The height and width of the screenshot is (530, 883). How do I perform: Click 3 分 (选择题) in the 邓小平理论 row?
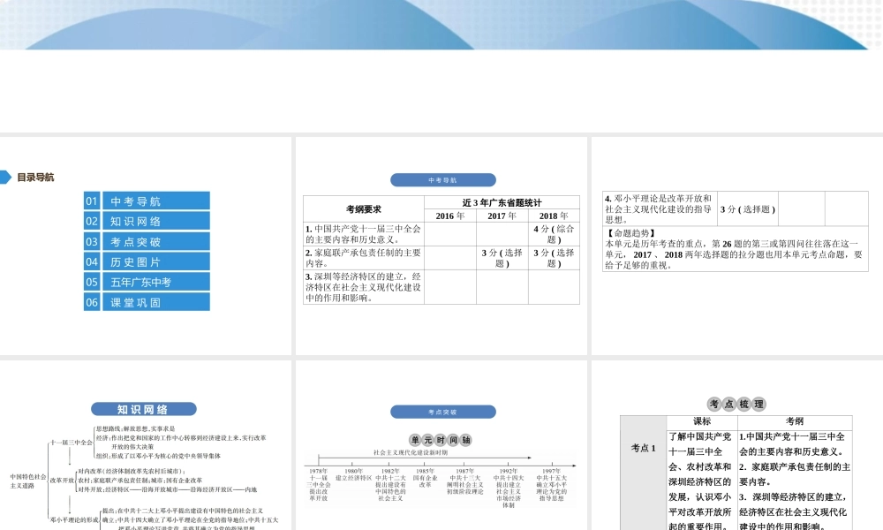[747, 209]
